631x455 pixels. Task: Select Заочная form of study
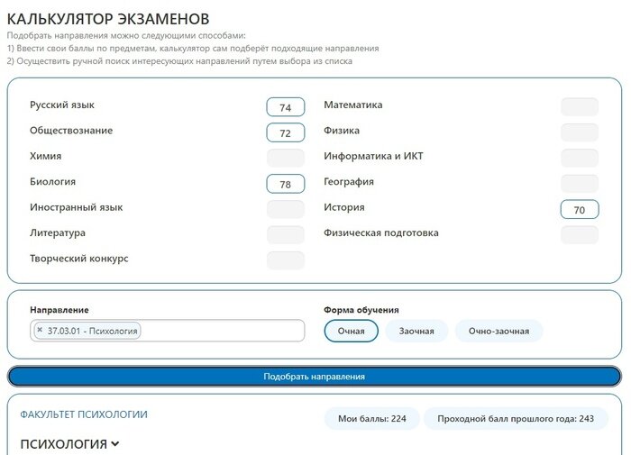(416, 331)
